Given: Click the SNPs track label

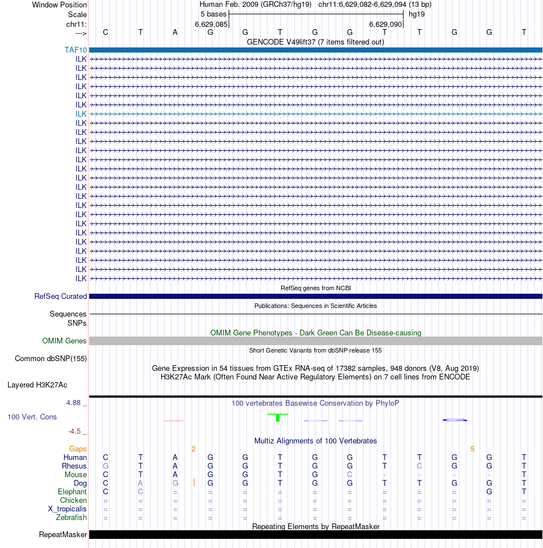Looking at the screenshot, I should click(x=77, y=323).
